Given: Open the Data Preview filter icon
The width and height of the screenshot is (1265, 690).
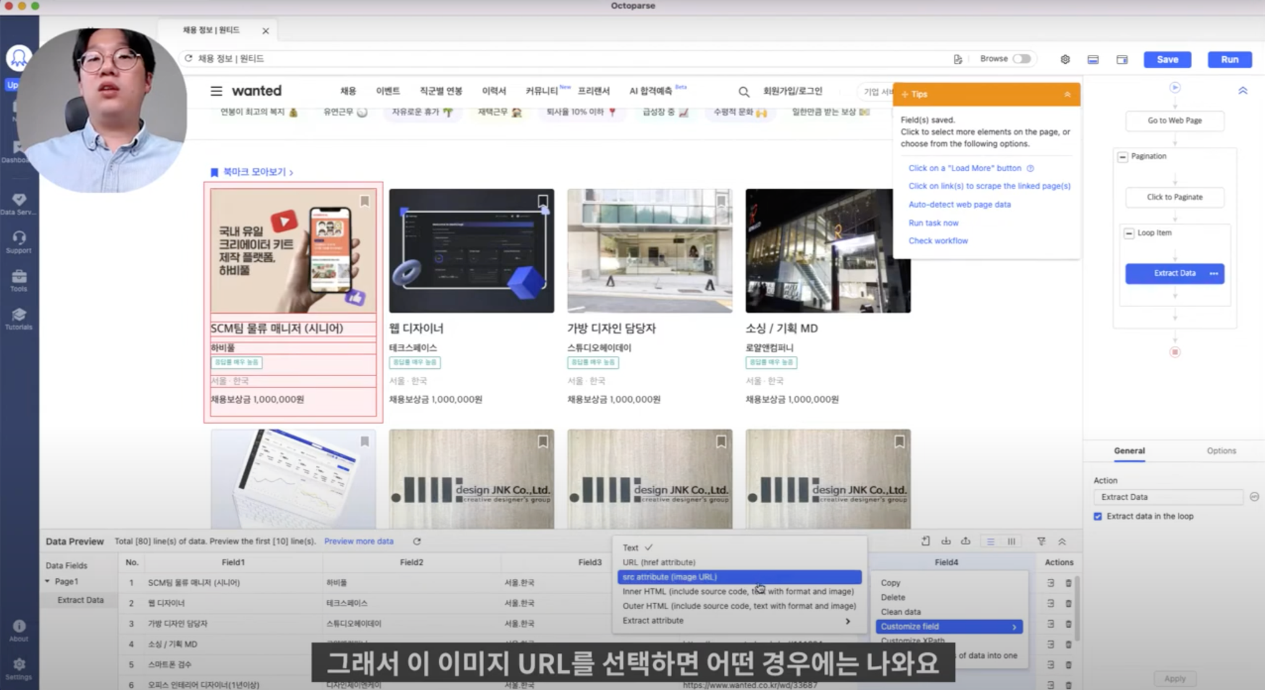Looking at the screenshot, I should [x=1041, y=541].
